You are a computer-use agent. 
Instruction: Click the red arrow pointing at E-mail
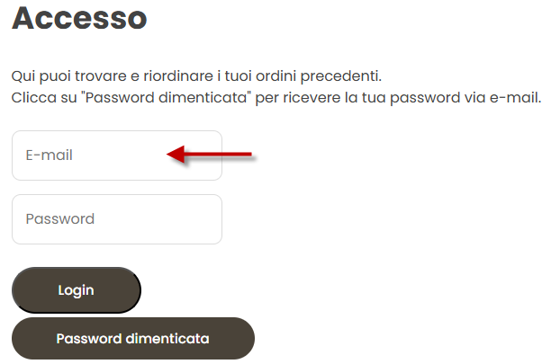tap(210, 155)
